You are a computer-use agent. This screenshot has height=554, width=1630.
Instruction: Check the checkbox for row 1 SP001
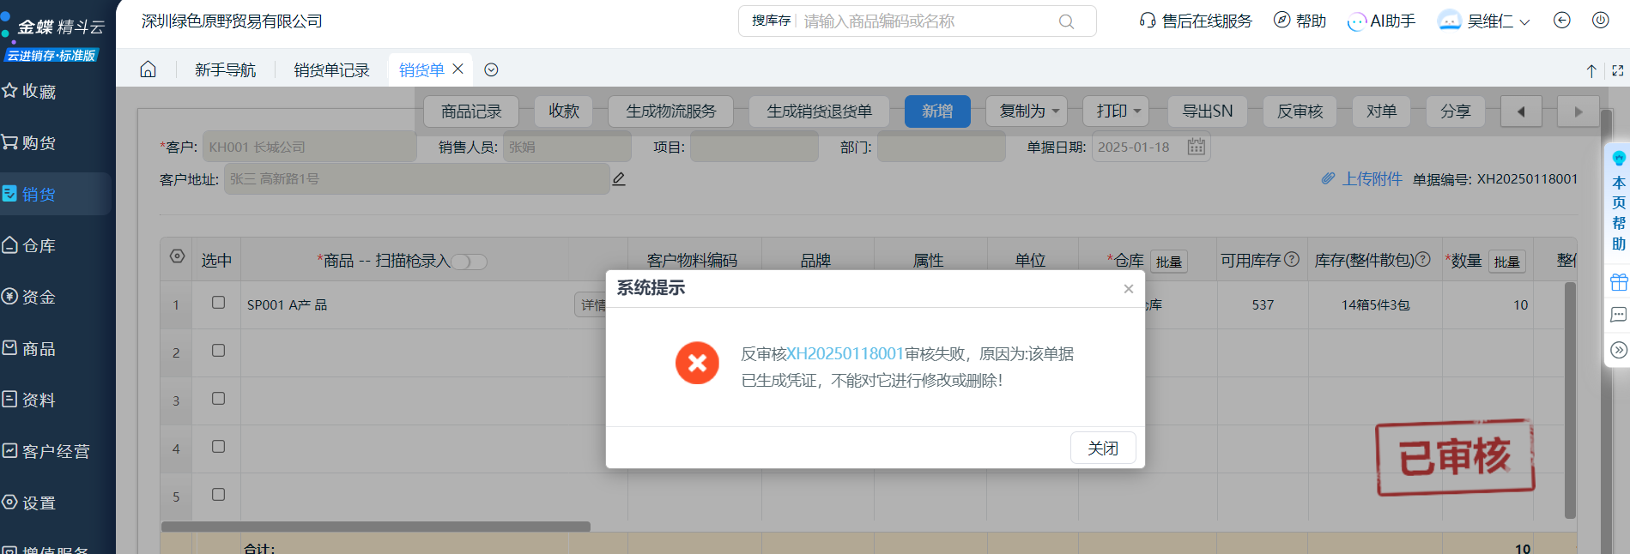coord(218,303)
